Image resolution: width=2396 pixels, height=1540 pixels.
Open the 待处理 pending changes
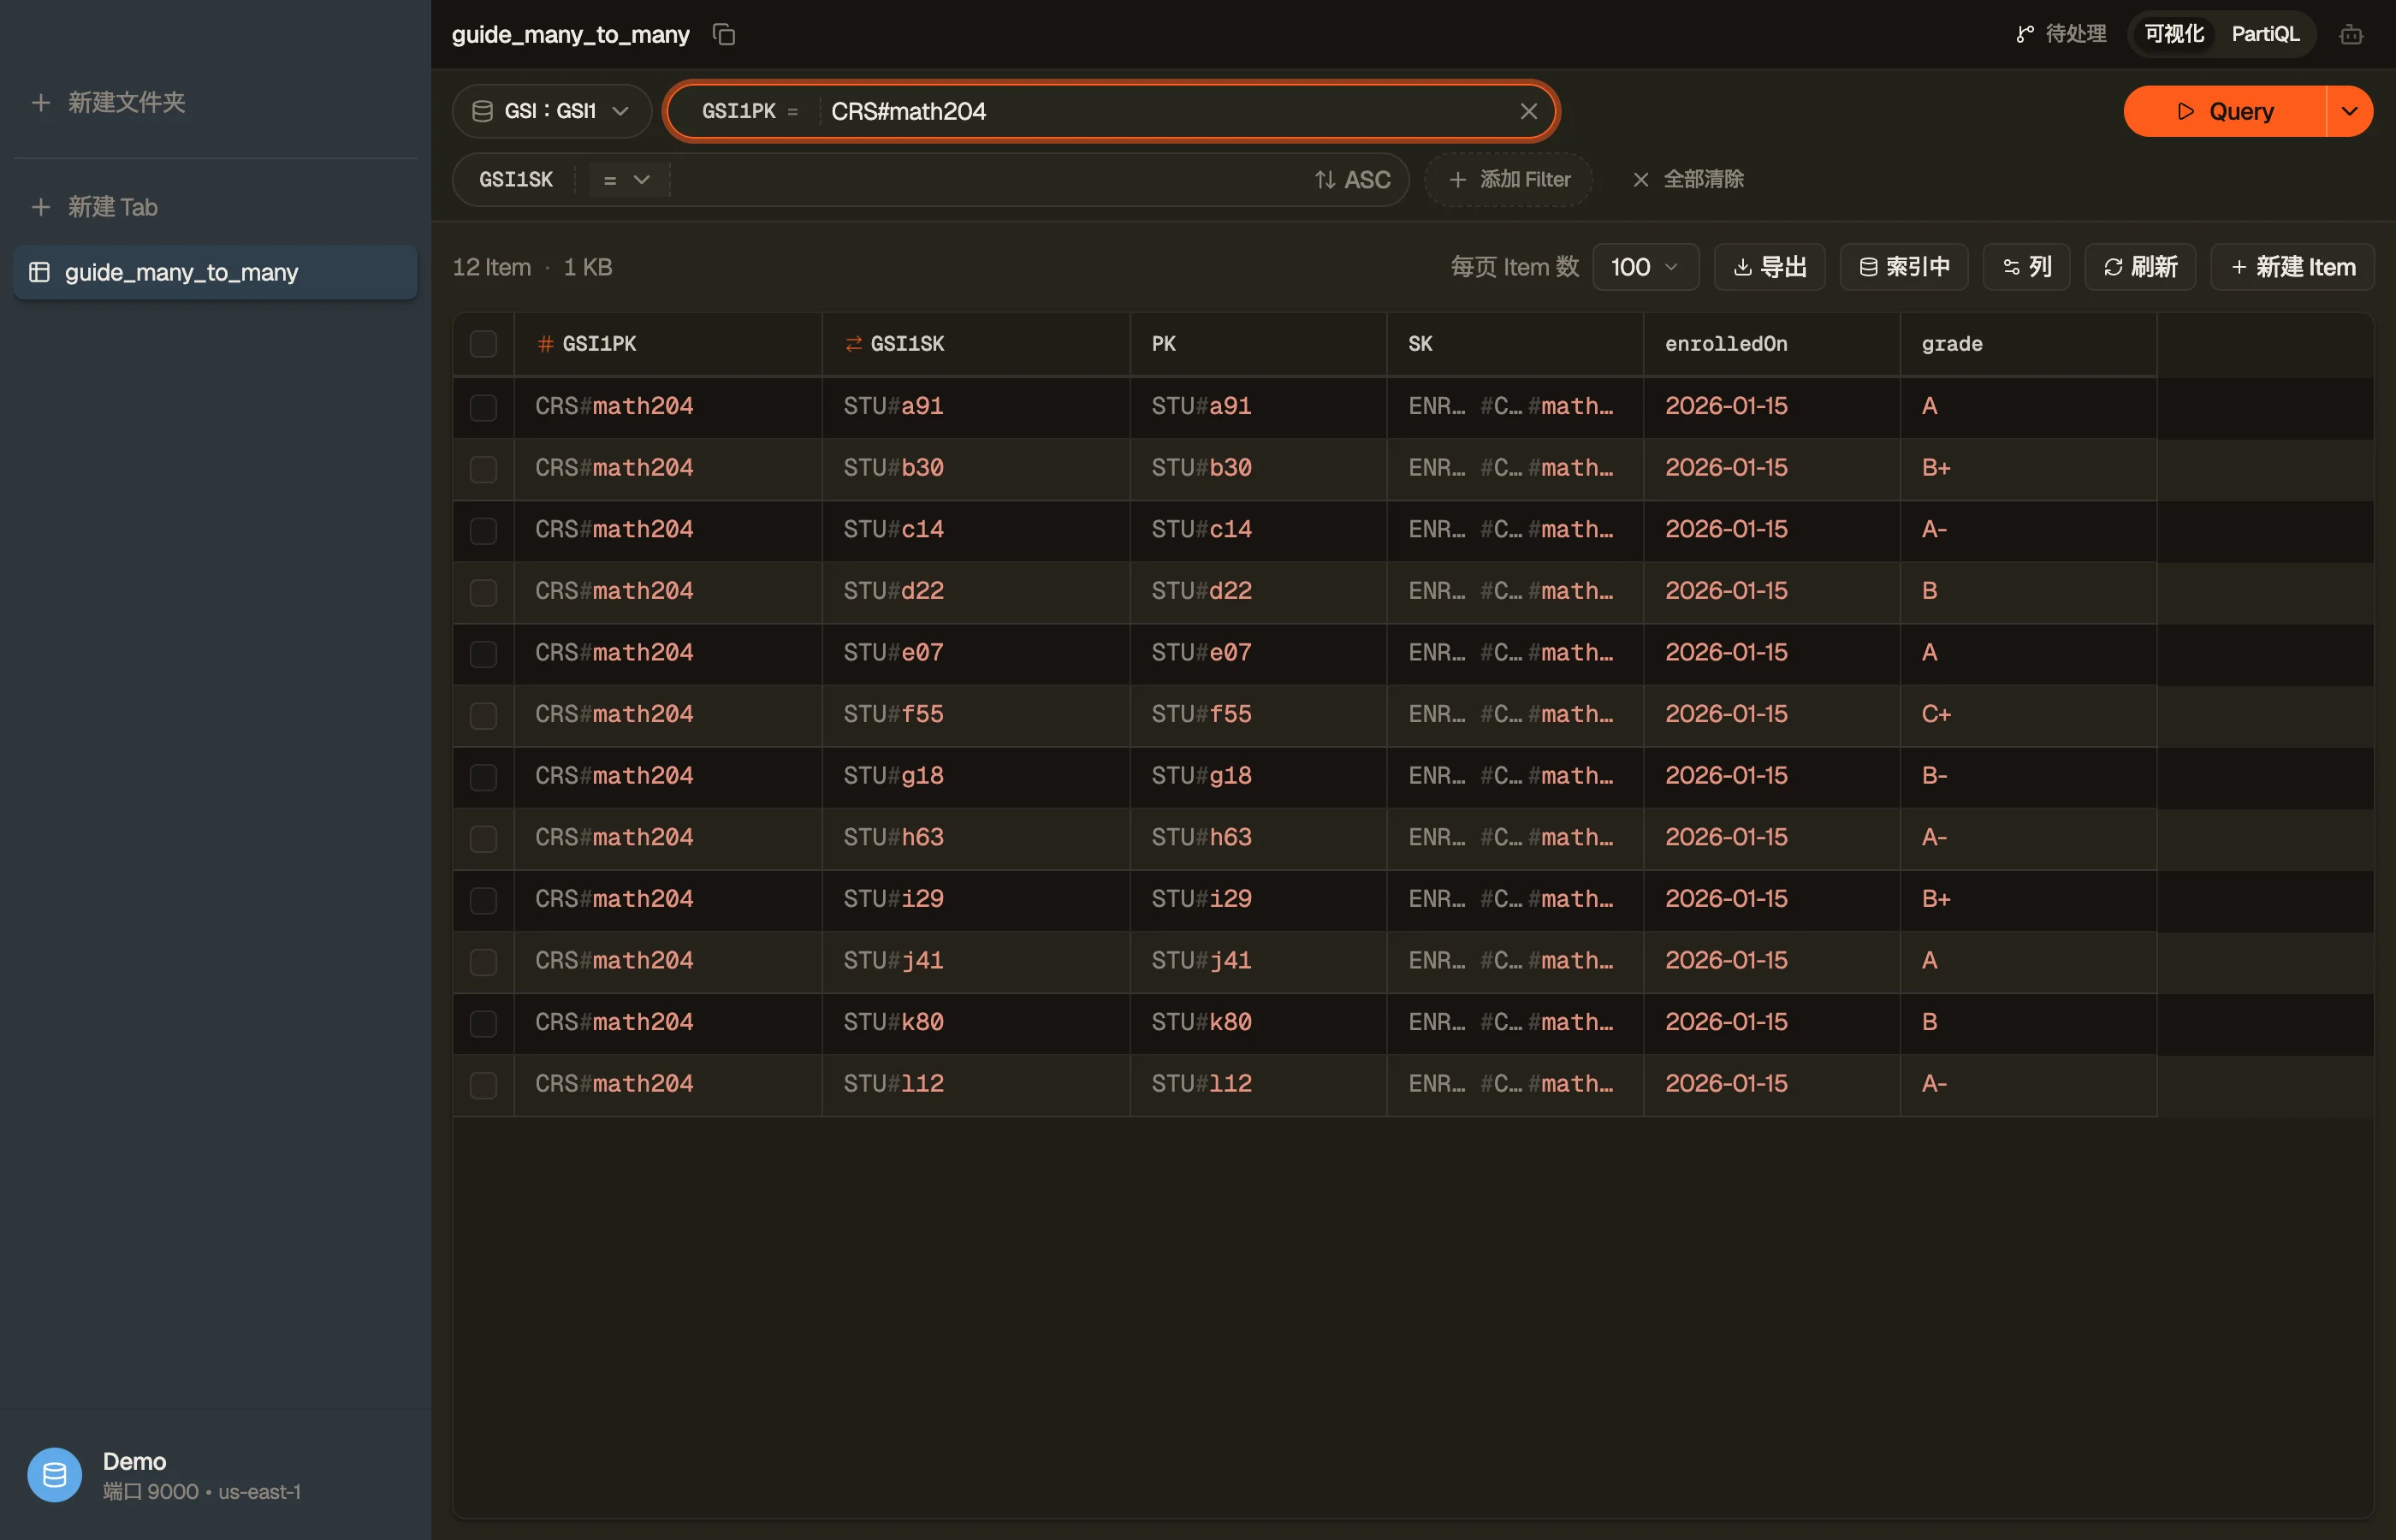point(2061,34)
